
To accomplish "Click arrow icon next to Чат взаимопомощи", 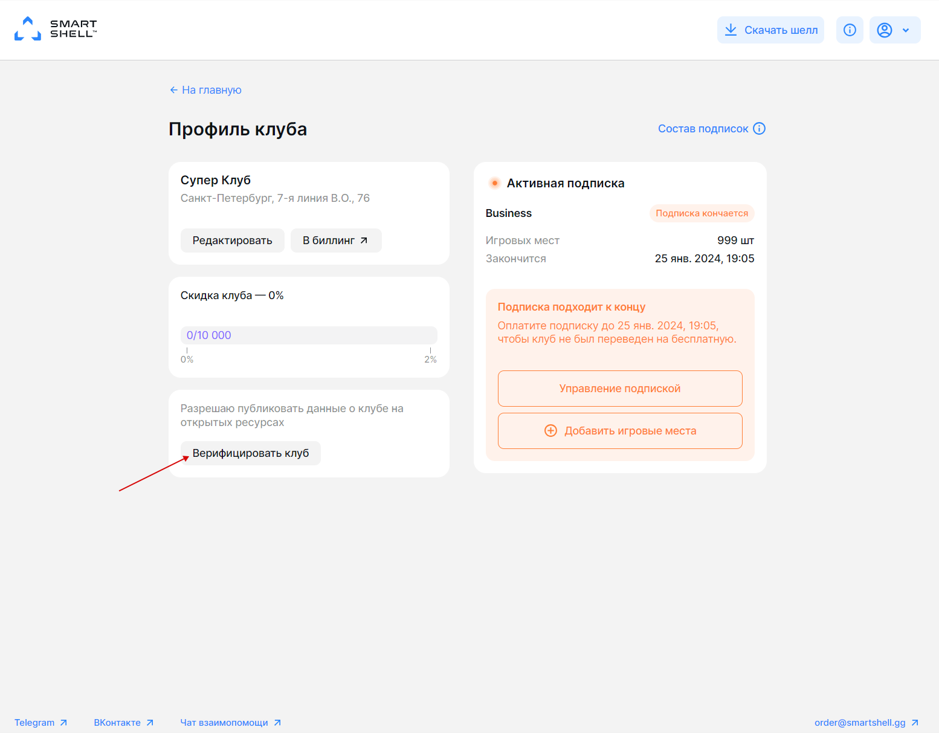I will (277, 723).
